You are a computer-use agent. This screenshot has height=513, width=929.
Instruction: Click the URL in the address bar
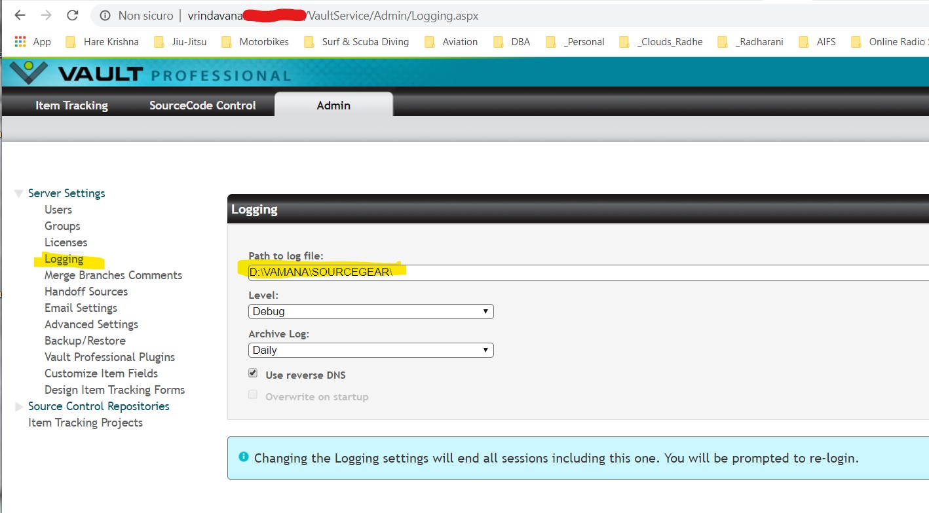tap(333, 15)
